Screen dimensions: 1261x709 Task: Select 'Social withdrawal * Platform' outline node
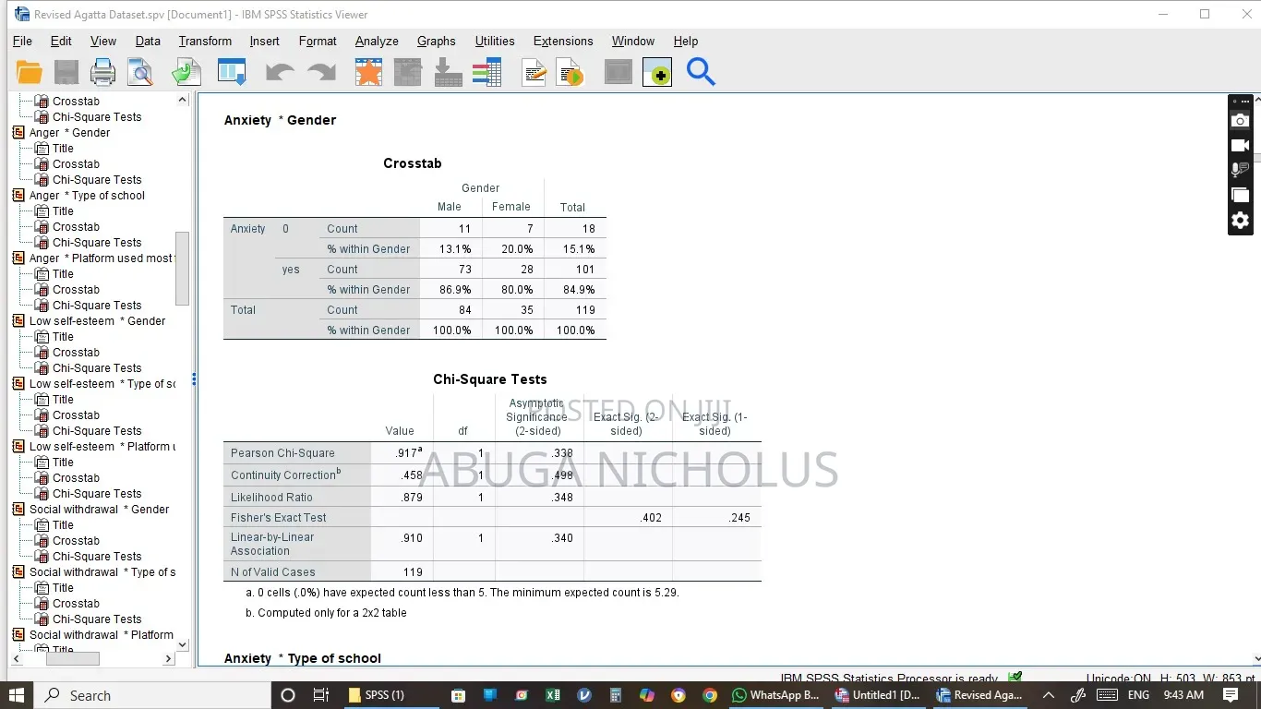click(101, 635)
